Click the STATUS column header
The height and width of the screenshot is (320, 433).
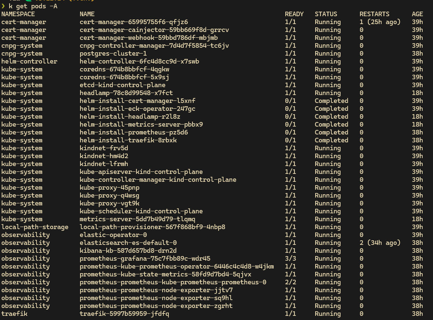pos(326,14)
